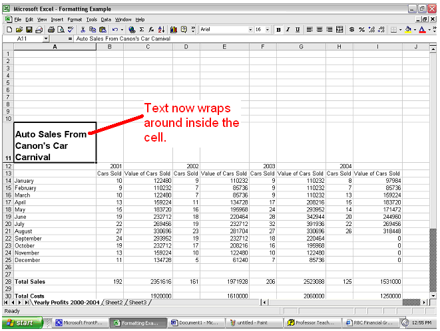The width and height of the screenshot is (440, 331).
Task: Click the AutoSum sigma icon
Action: coord(142,30)
